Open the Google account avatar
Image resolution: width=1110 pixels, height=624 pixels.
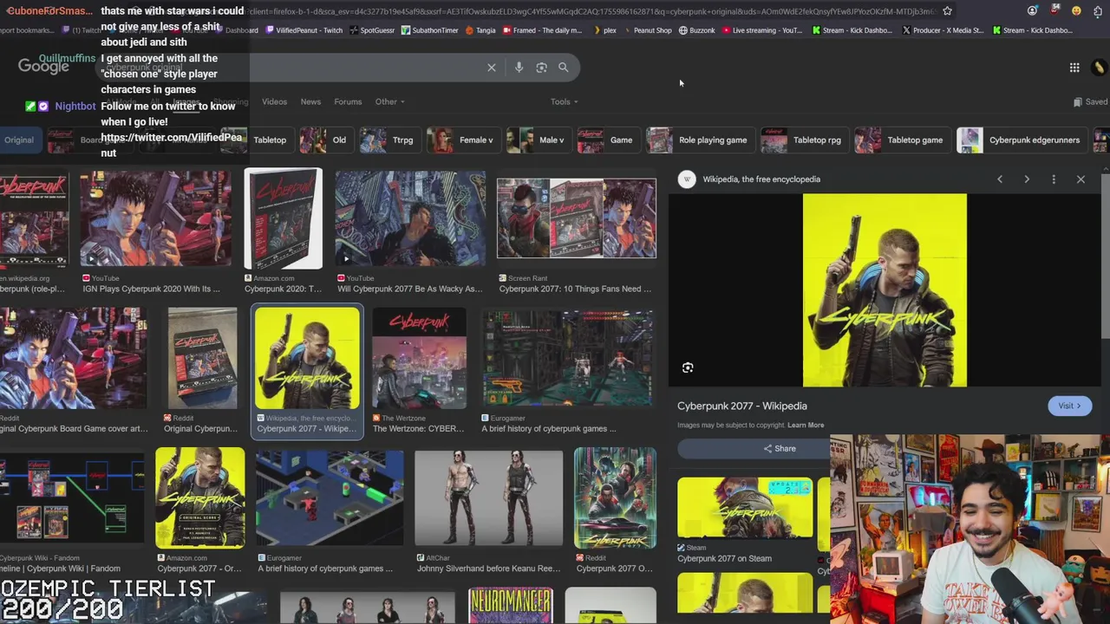point(1100,68)
